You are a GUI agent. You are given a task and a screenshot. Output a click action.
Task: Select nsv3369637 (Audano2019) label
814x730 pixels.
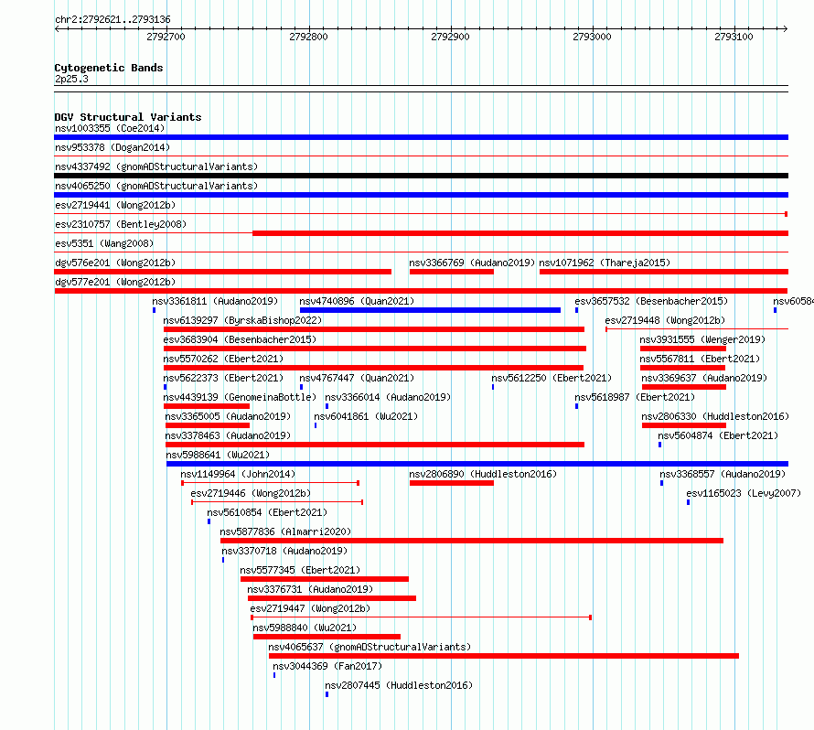click(x=704, y=378)
